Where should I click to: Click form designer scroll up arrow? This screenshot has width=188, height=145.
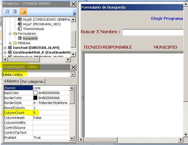(x=185, y=4)
